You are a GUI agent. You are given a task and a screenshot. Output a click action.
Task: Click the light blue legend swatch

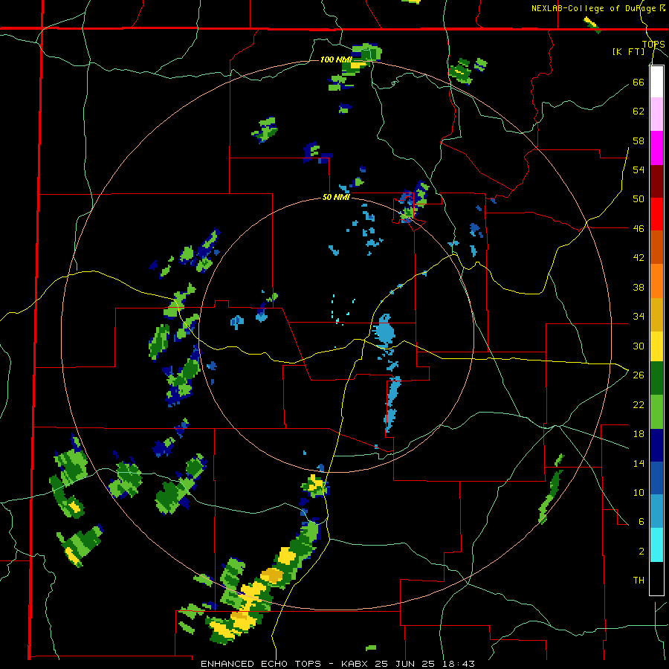pyautogui.click(x=656, y=511)
